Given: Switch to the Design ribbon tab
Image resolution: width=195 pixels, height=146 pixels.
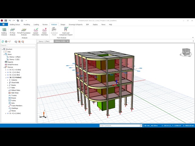Looking at the screenshot, I should 63,25.
